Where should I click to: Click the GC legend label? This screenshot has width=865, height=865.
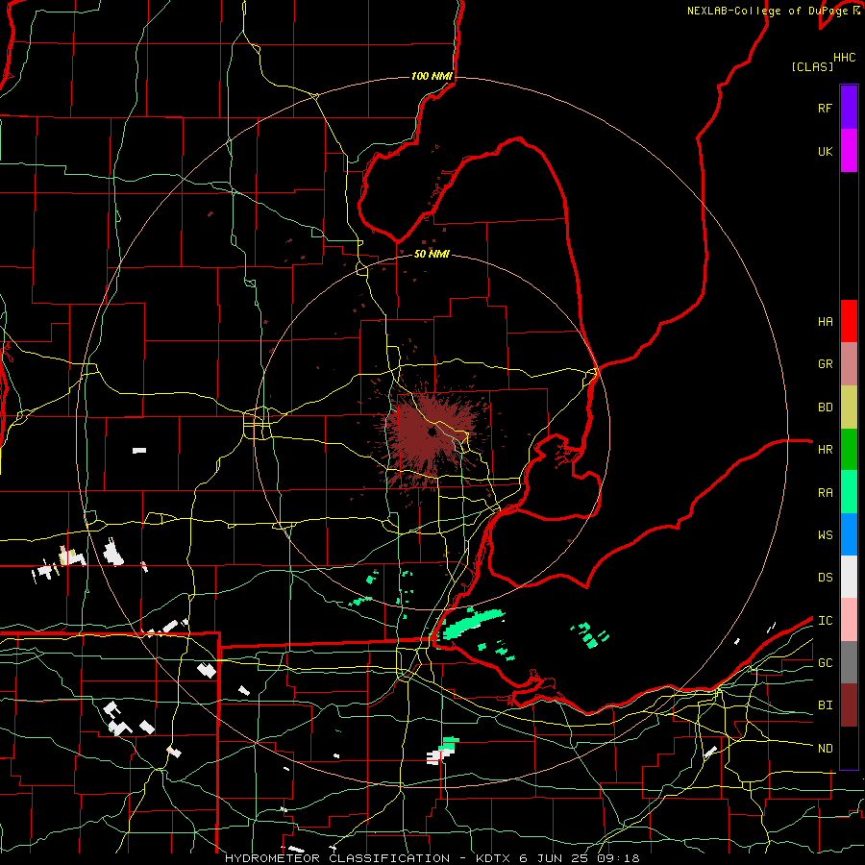pos(825,663)
